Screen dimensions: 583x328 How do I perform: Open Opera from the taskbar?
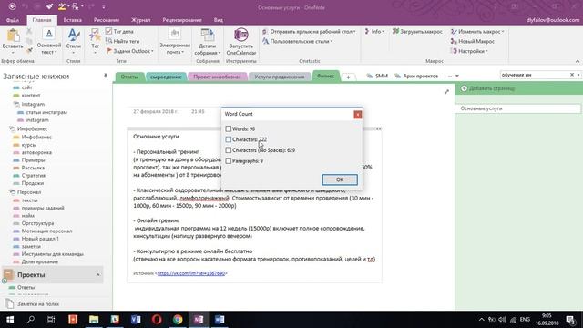click(157, 320)
